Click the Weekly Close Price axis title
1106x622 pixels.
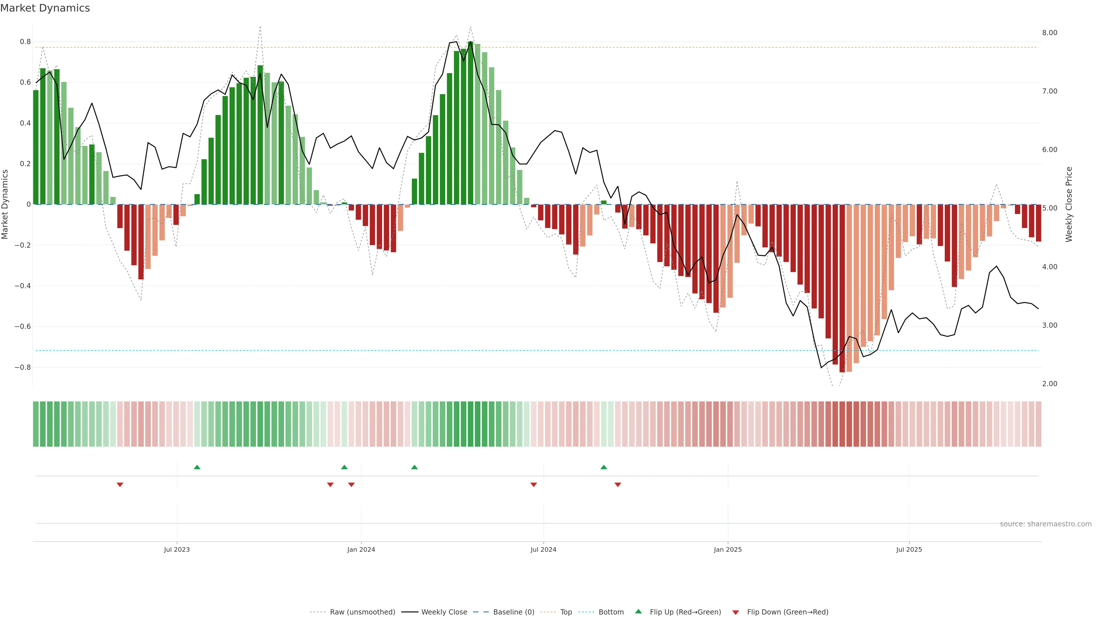1069,204
